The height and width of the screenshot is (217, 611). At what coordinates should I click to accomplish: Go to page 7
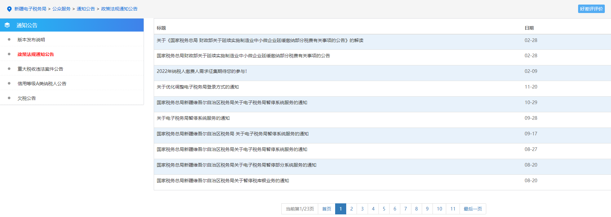tap(405, 209)
